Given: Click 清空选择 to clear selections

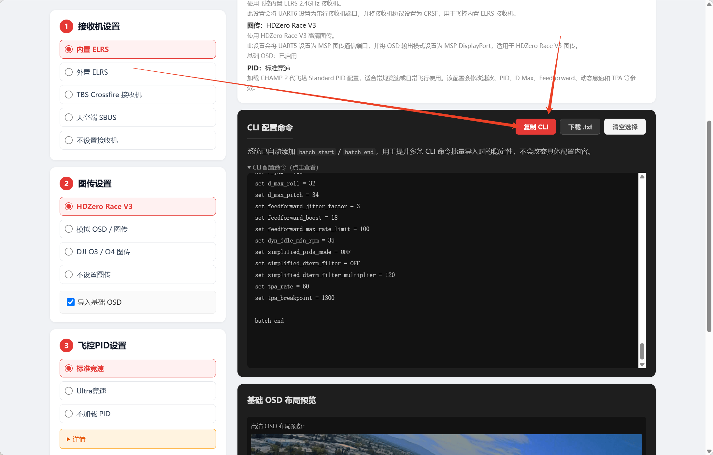Looking at the screenshot, I should [x=625, y=127].
